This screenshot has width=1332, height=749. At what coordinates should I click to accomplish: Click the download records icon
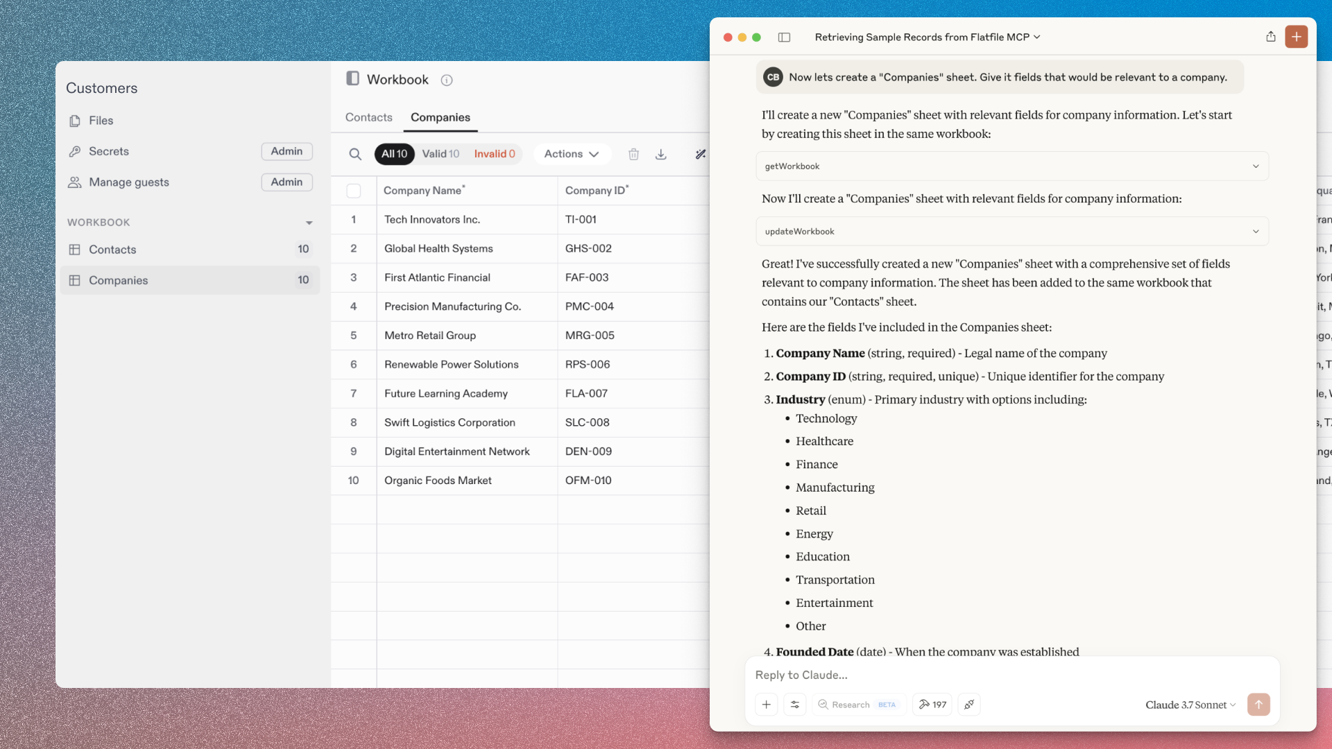660,154
